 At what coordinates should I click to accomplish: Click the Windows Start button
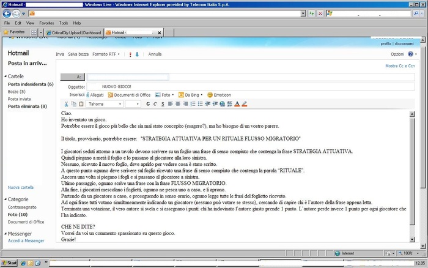point(9,263)
